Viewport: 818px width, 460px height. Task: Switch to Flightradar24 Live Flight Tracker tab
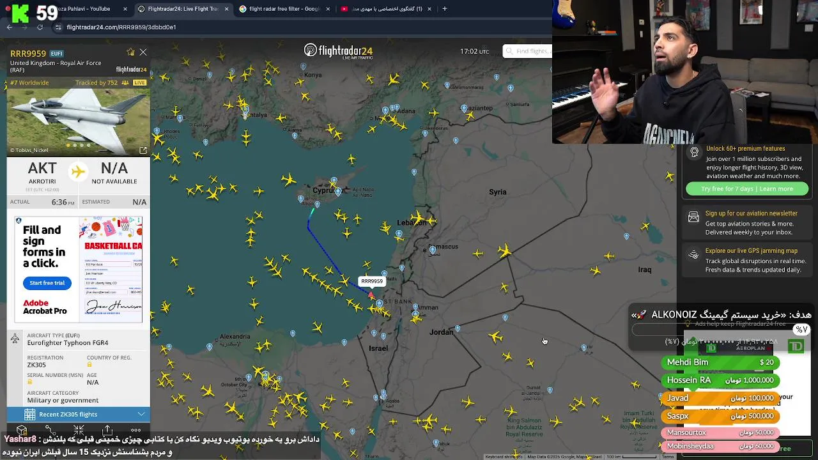coord(182,9)
